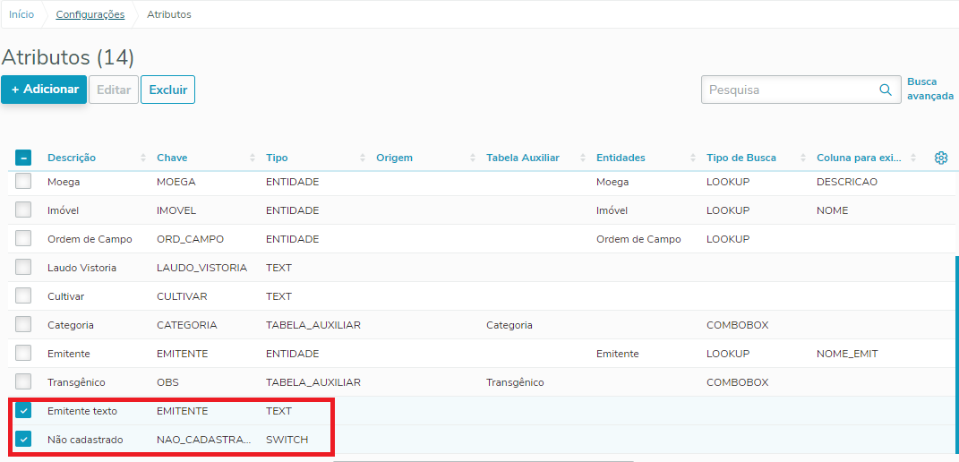The width and height of the screenshot is (959, 462).
Task: Select the ORD_CAMPO key cell
Action: [x=190, y=239]
